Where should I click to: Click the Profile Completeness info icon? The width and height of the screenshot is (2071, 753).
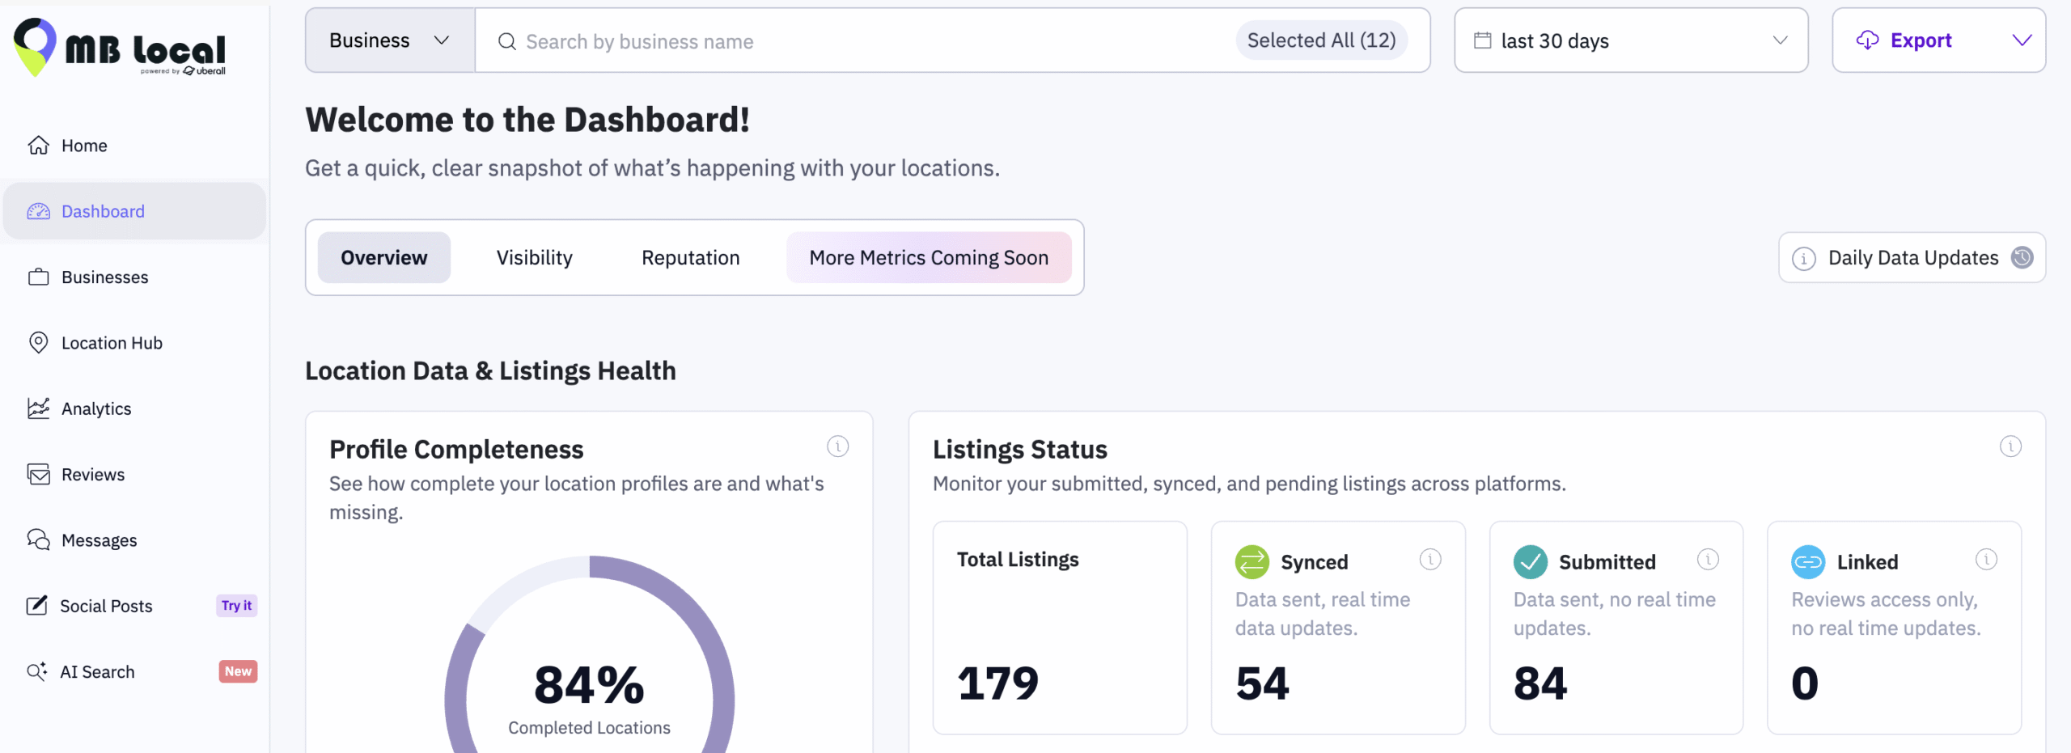click(x=837, y=446)
